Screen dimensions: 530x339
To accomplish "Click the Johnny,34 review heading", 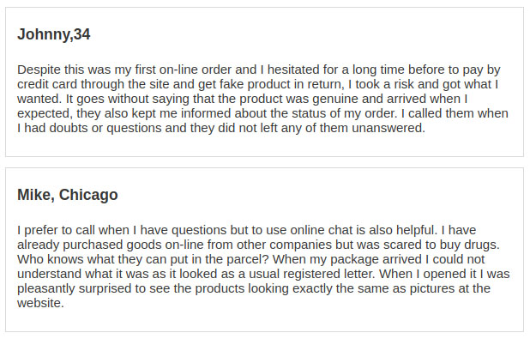I will coord(54,34).
